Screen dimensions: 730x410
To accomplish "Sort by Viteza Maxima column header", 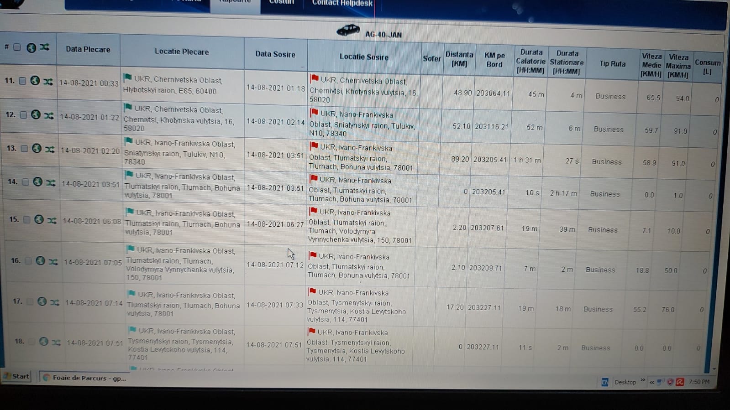I will [678, 66].
